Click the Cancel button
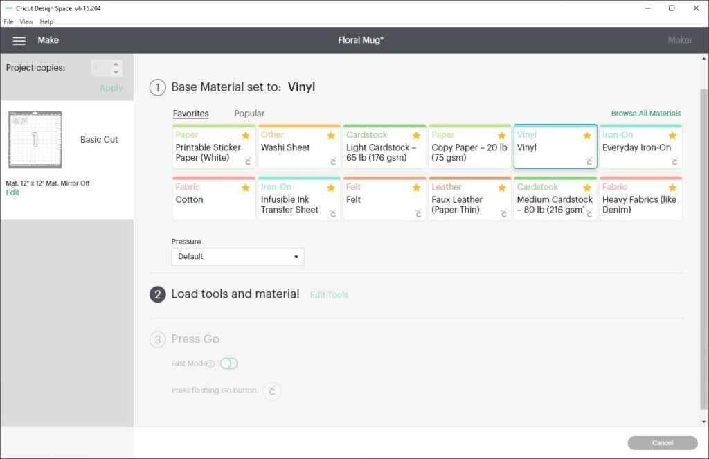 [x=663, y=442]
